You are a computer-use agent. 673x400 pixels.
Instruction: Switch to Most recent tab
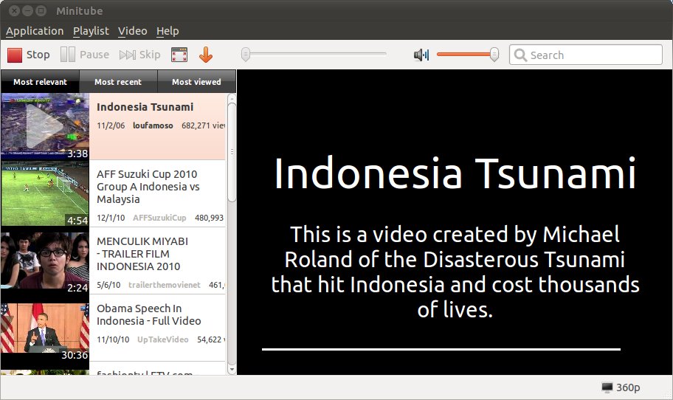coord(118,82)
